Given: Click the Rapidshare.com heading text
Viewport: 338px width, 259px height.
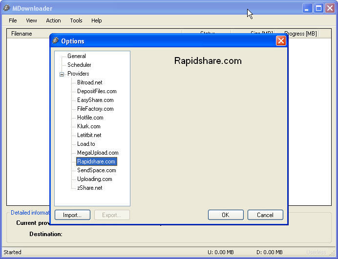Looking at the screenshot, I should point(208,61).
